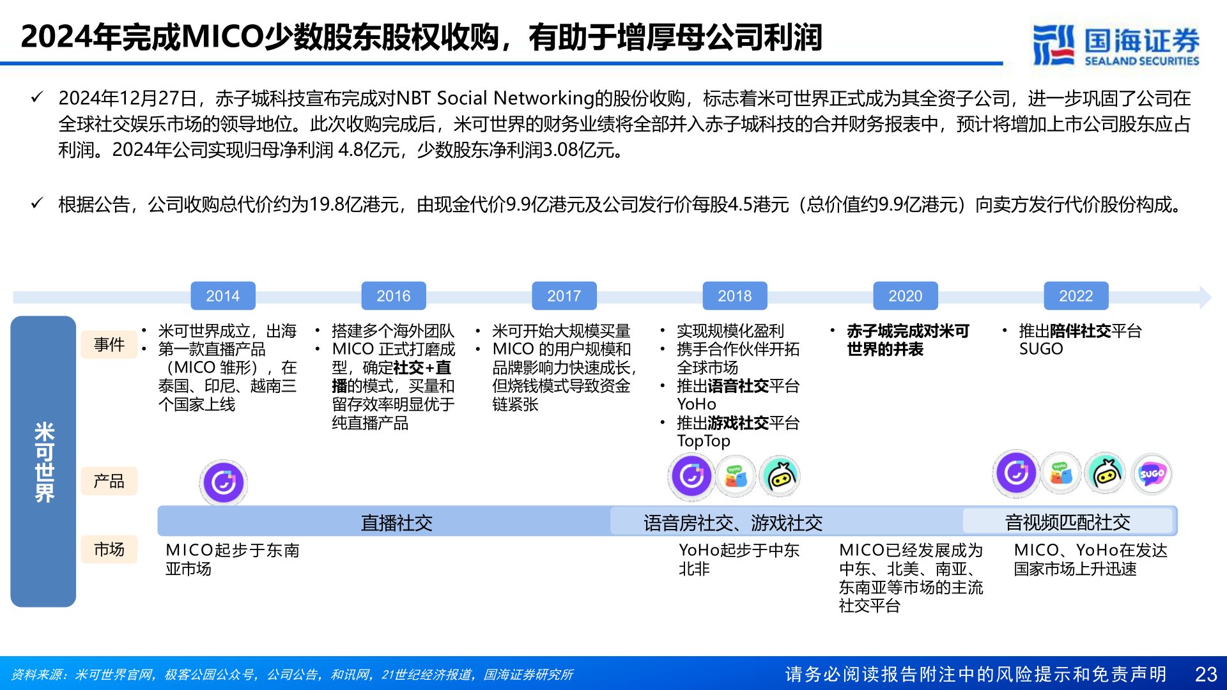Click the second checkmark bullet icon

[37, 203]
